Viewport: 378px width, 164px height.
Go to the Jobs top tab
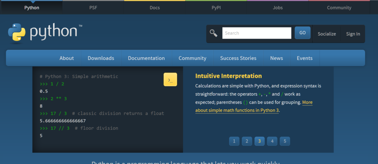[278, 7]
